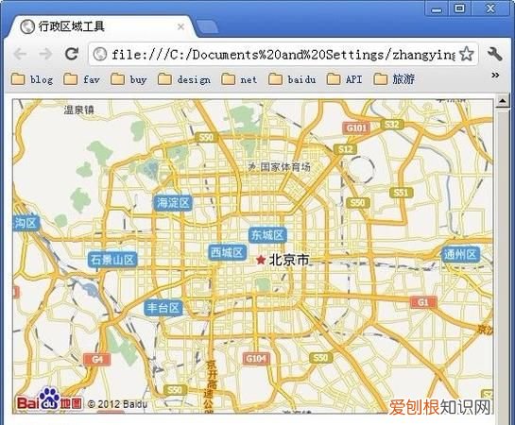Viewport: 515px width, 425px height.
Task: Expand the bookmarks overflow chevron
Action: coord(495,76)
